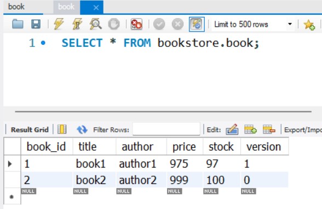Execute statement under cursor lightning icon
This screenshot has height=209, width=322.
[x=77, y=24]
